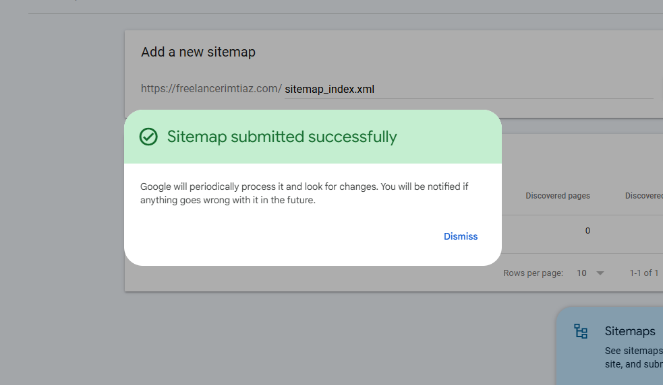
Task: Click the green success checkmark icon
Action: coord(148,137)
